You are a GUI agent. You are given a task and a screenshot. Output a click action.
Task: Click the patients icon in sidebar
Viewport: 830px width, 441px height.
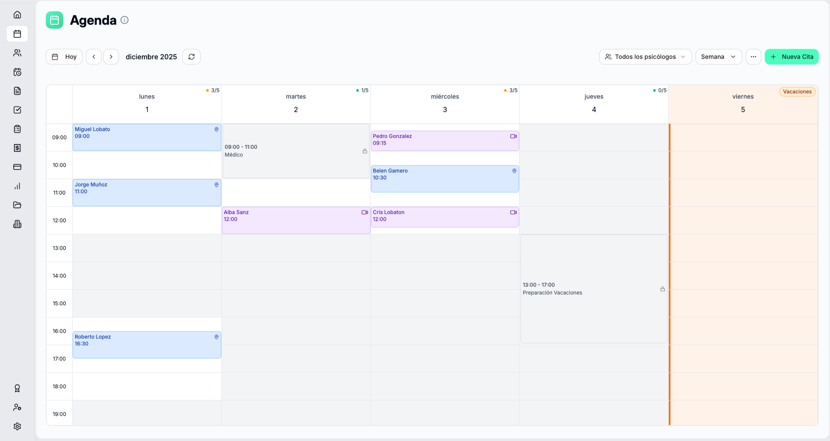point(17,53)
